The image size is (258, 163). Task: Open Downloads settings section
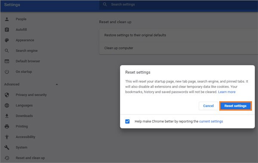(x=24, y=116)
